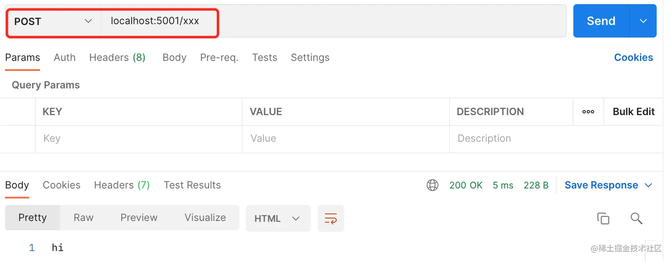
Task: Select the Visualize response view
Action: tap(205, 218)
